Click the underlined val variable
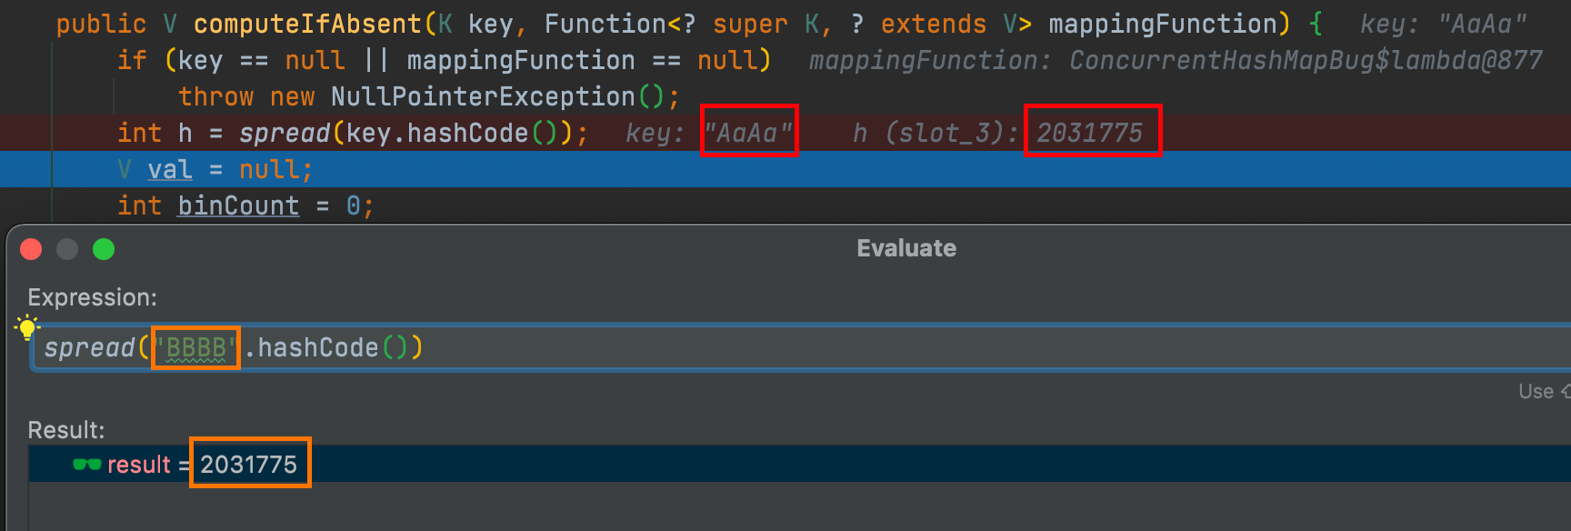The height and width of the screenshot is (531, 1571). [x=170, y=170]
